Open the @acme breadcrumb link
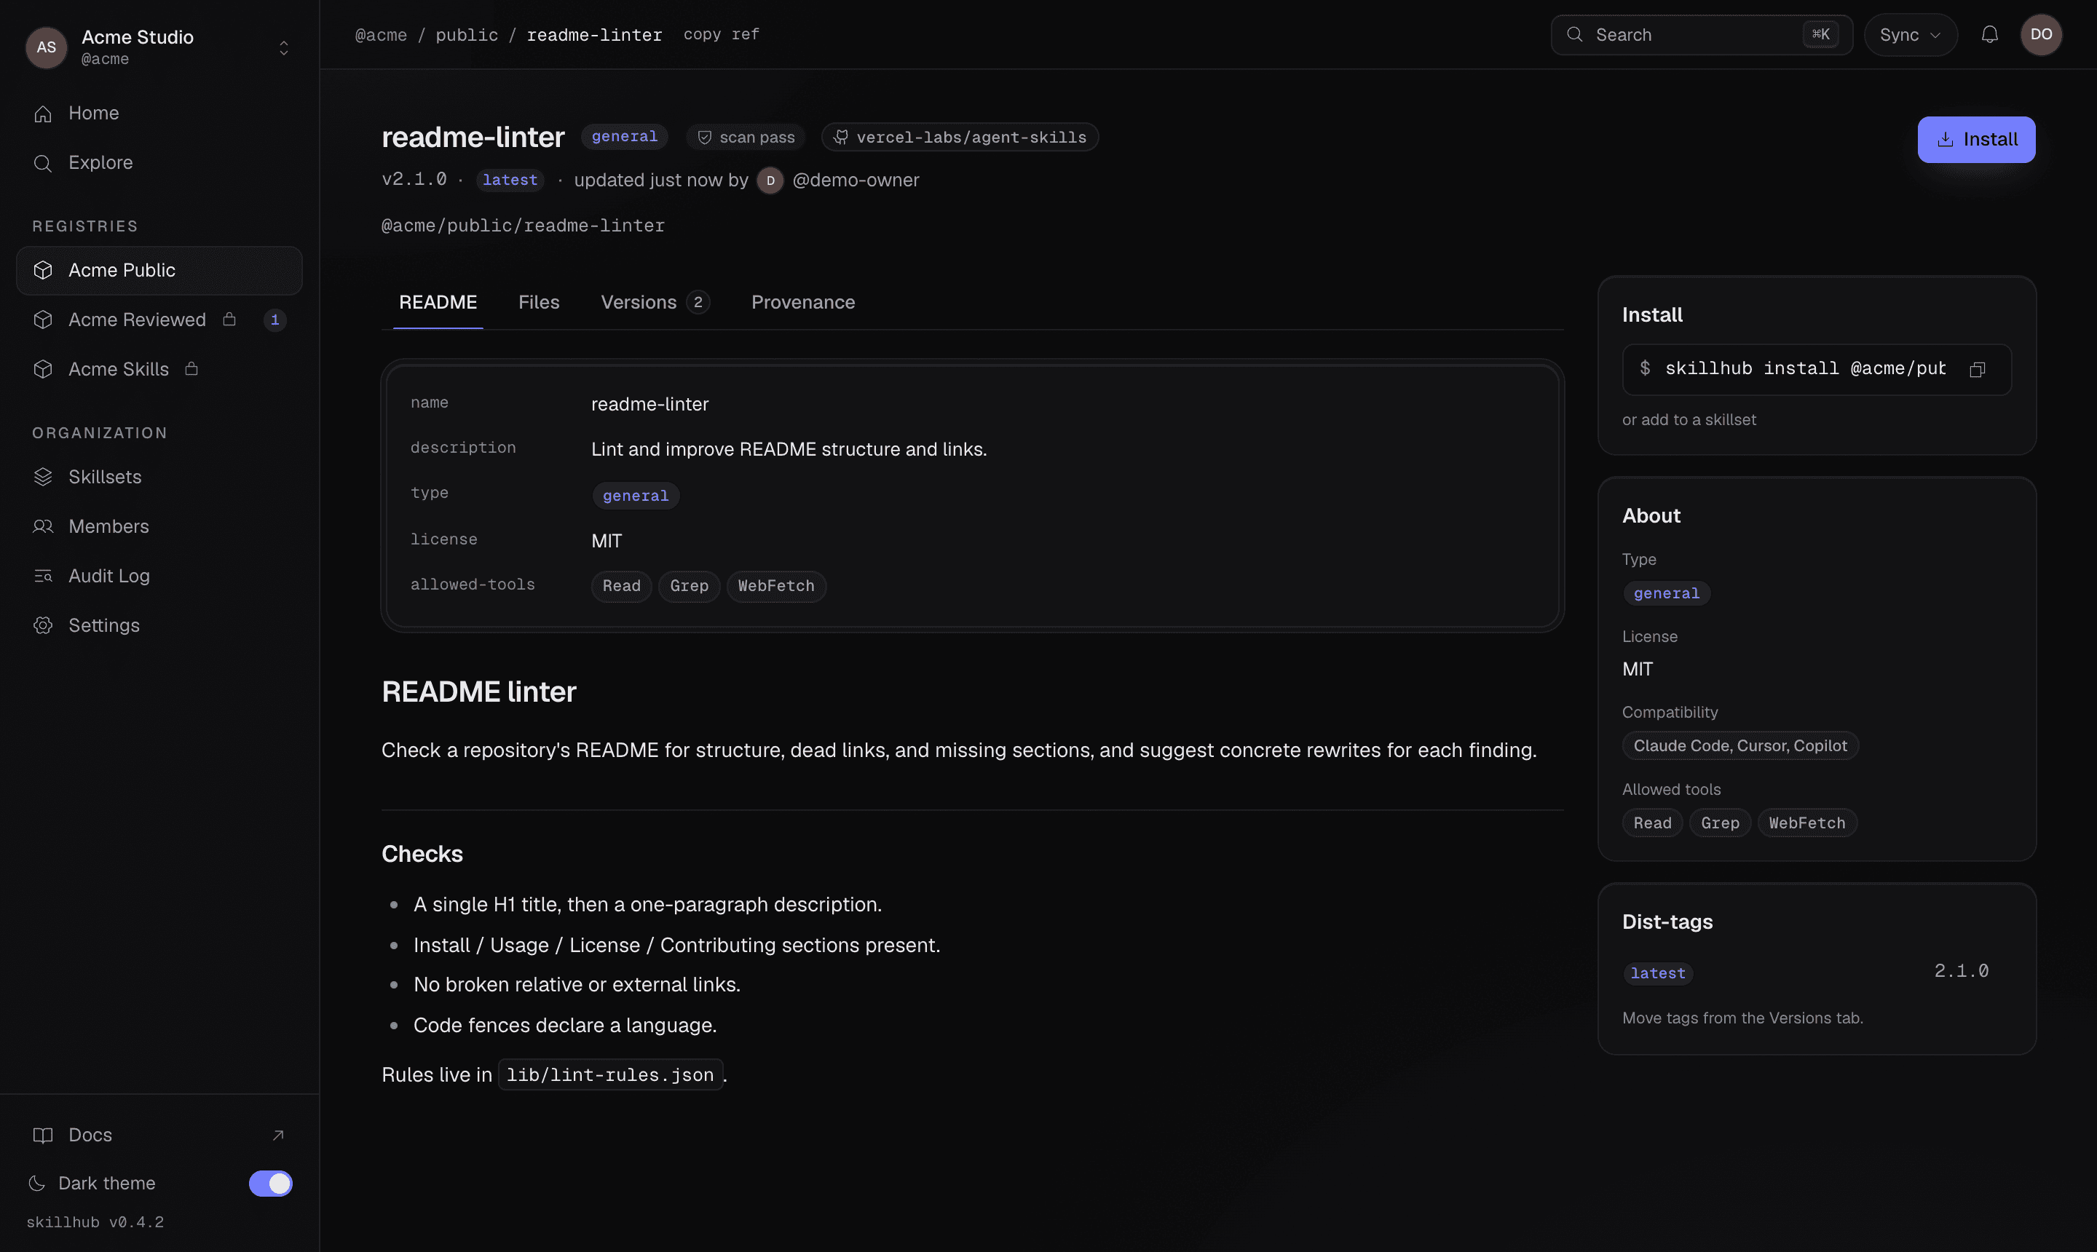 [x=381, y=35]
